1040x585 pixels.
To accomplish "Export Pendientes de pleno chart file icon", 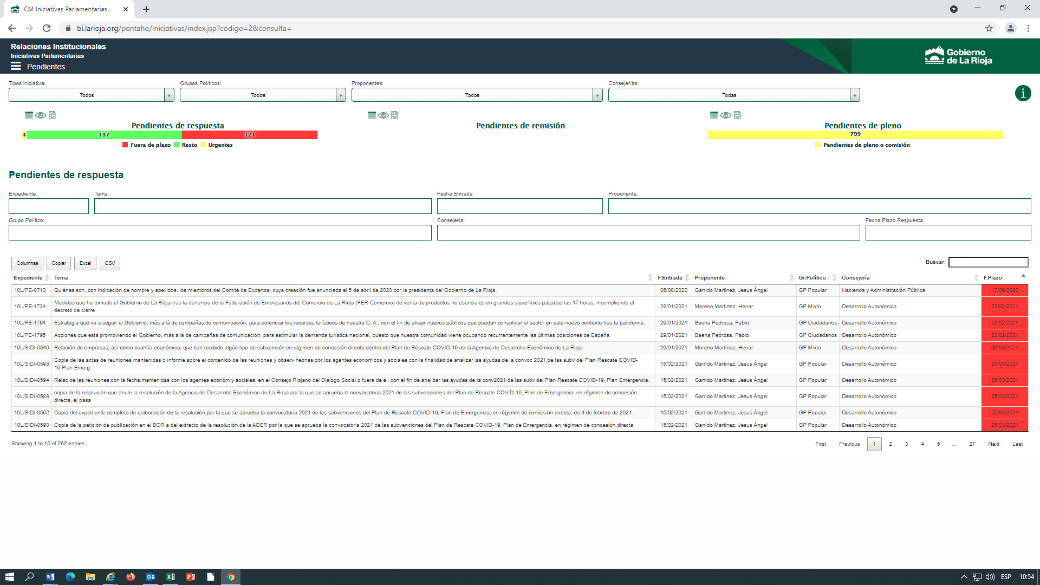I will click(x=737, y=115).
